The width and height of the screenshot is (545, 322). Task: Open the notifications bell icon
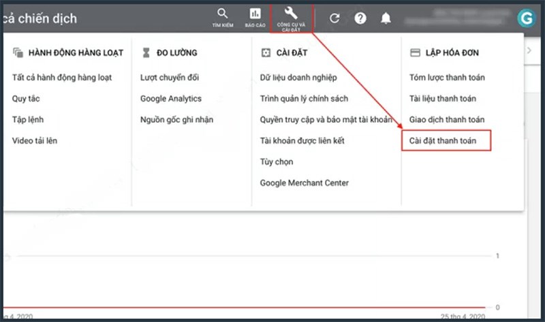[386, 18]
